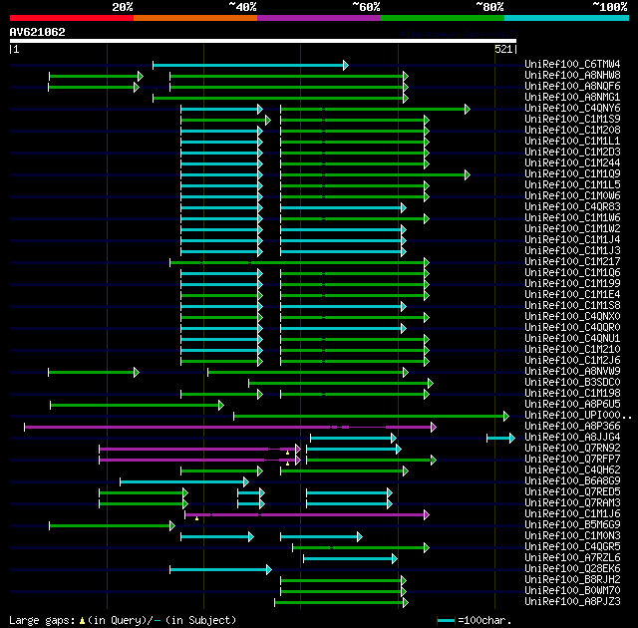Select the UniRef100_A8PJZ3 label
The height and width of the screenshot is (628, 638).
[572, 602]
